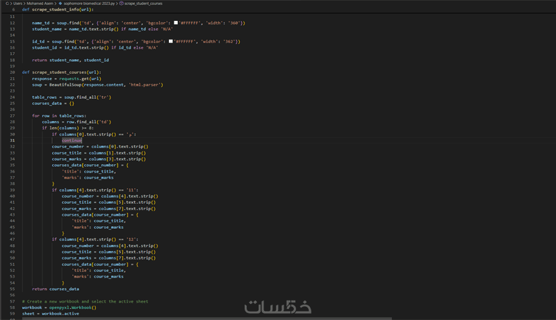Open the 'Mohamed Asem' breadcrumb segment
Screen dimensions: 556x320
click(40, 3)
